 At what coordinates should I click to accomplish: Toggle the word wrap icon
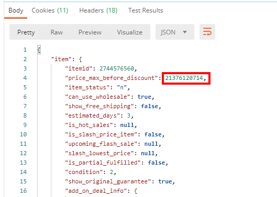207,32
